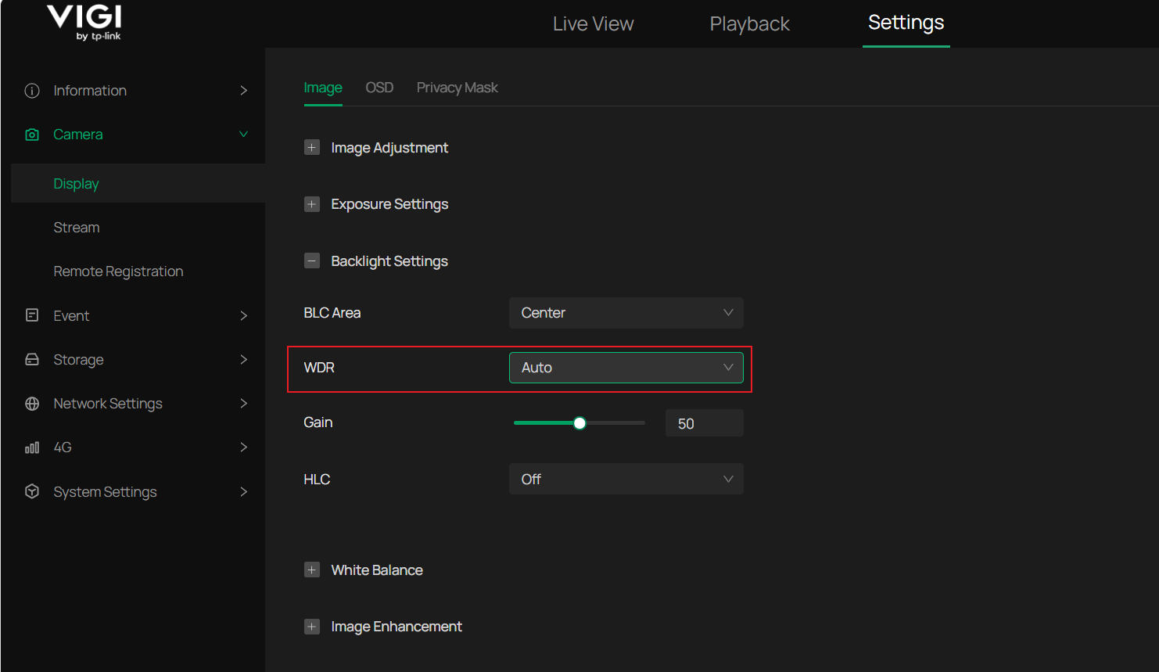Screen dimensions: 1159x672
Task: Click the Storage drive icon
Action: tap(32, 359)
